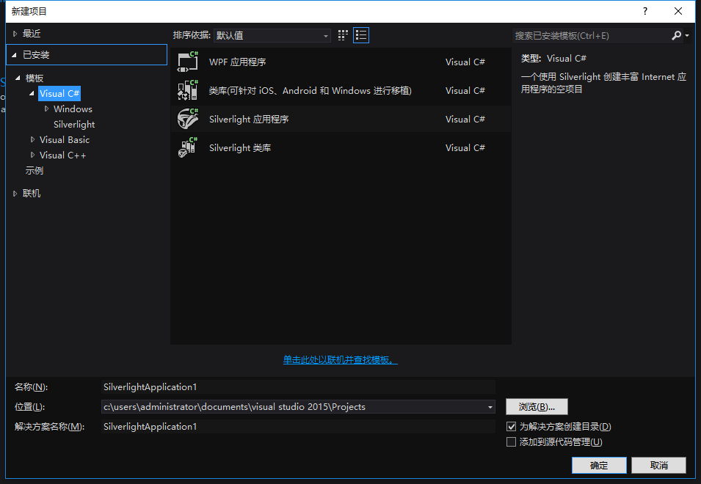
Task: Click the Silverlight 应用程序 template icon
Action: coord(188,120)
